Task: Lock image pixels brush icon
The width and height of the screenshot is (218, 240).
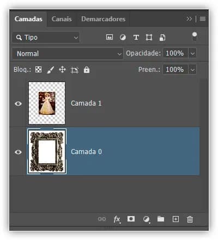Action: (x=51, y=70)
